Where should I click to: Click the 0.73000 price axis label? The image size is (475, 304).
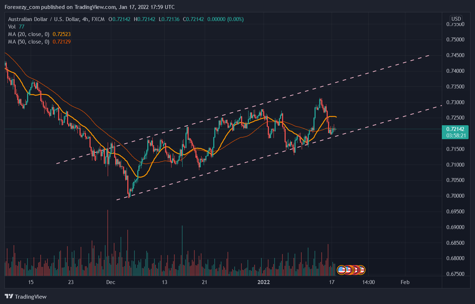(x=455, y=102)
